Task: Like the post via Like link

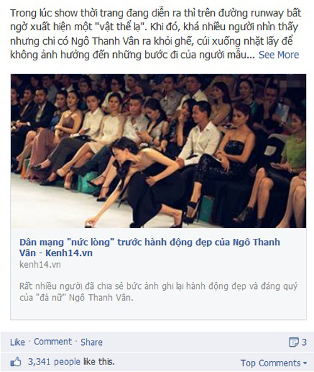Action: (18, 342)
